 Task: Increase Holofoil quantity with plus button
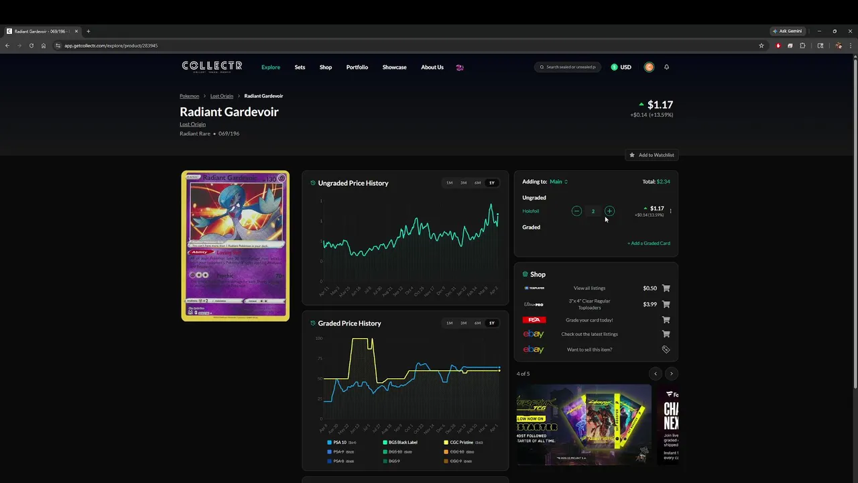[609, 211]
